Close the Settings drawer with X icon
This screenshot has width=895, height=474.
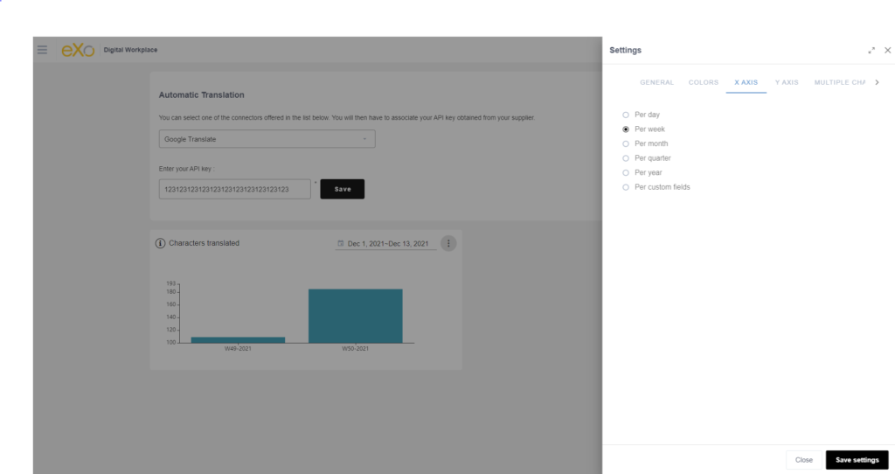coord(887,51)
